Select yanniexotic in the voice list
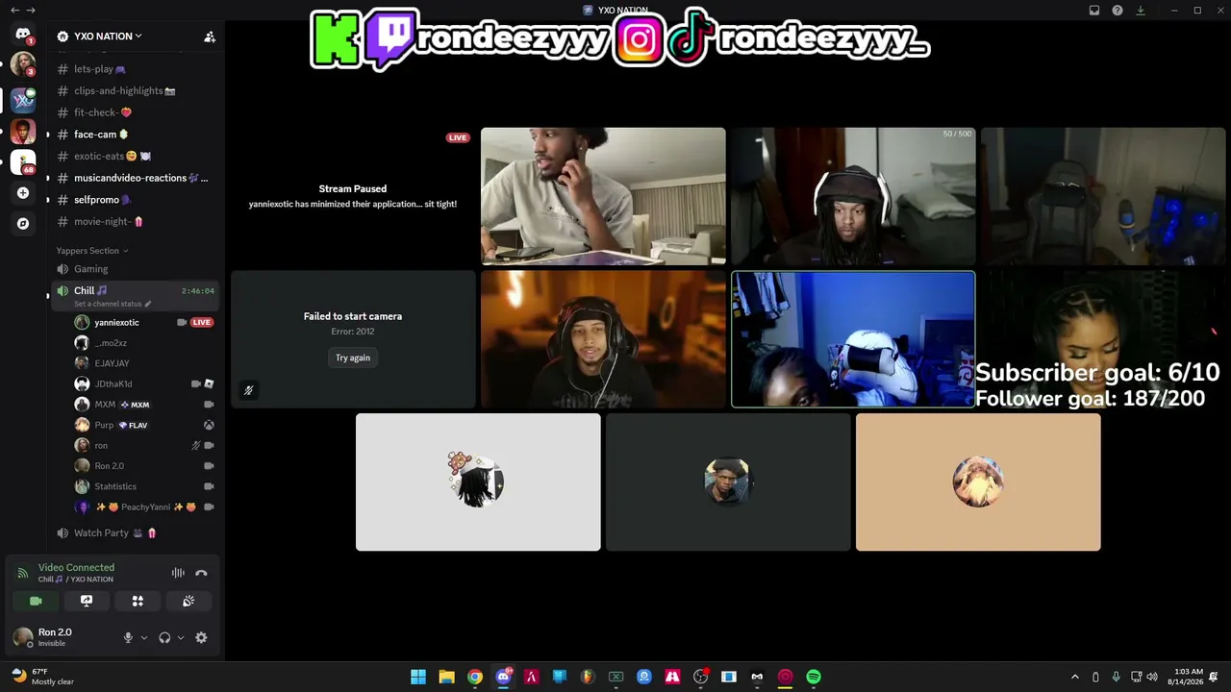 pos(144,322)
